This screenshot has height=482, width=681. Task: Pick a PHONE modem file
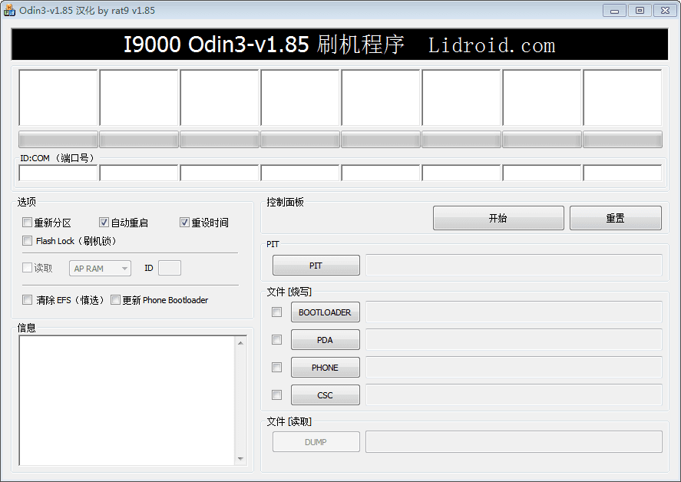click(x=325, y=368)
